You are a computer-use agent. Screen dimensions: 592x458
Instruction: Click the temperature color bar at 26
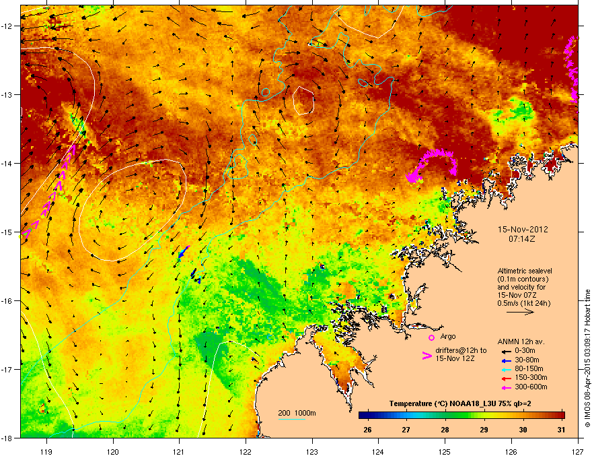[x=367, y=416]
